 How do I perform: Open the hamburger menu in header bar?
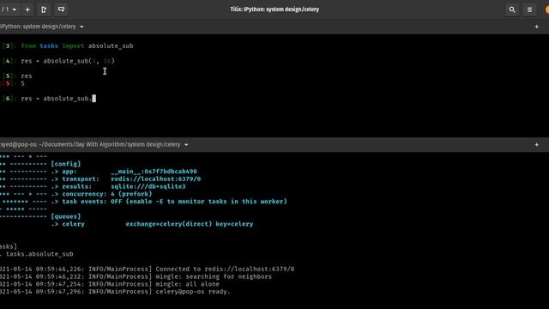point(529,9)
